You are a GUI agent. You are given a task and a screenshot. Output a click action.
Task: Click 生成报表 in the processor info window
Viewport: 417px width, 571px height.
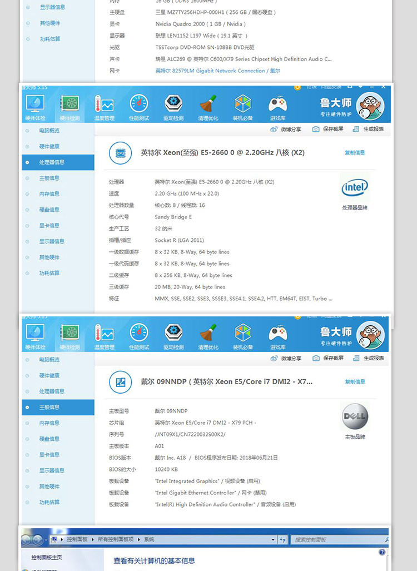[368, 130]
